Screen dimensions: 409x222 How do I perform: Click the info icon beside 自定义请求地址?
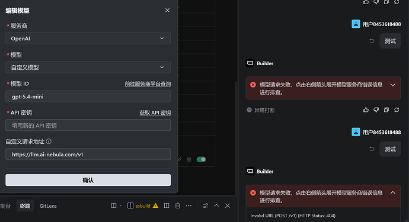49,141
